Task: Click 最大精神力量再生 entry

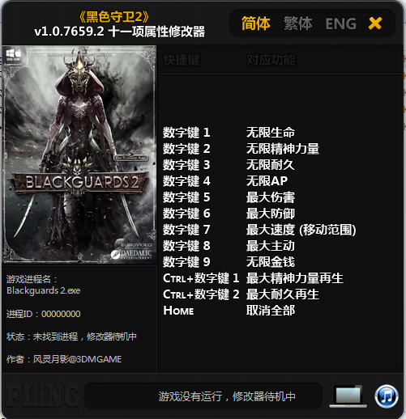Action: coord(295,278)
